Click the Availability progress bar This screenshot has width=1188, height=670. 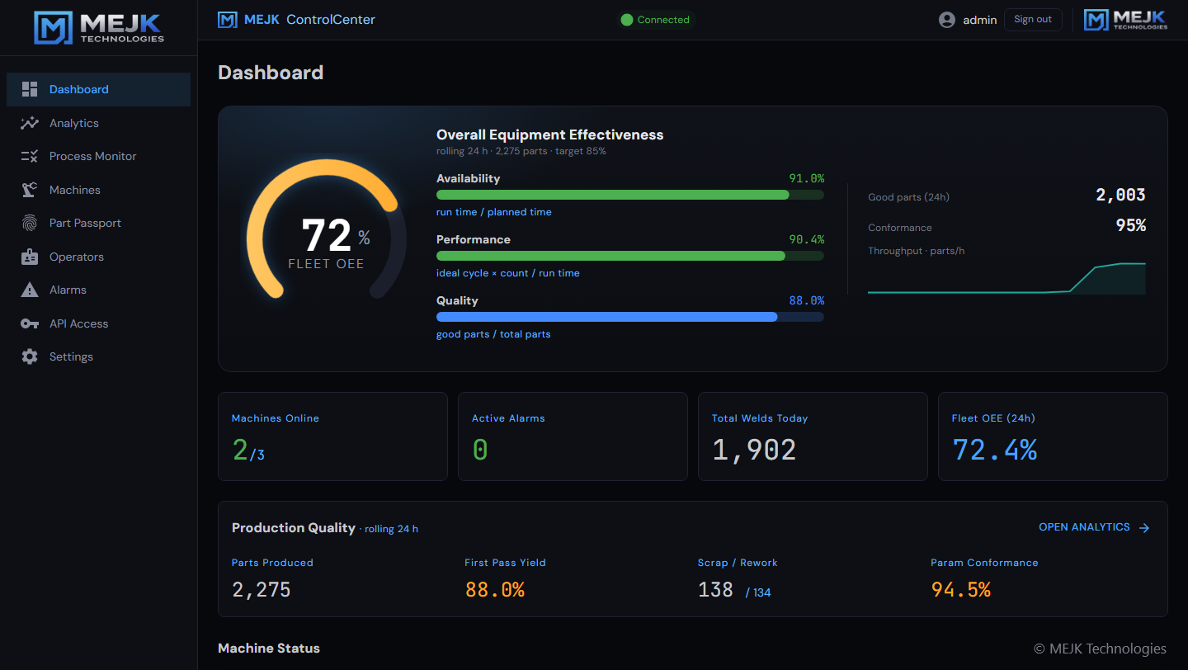tap(629, 195)
